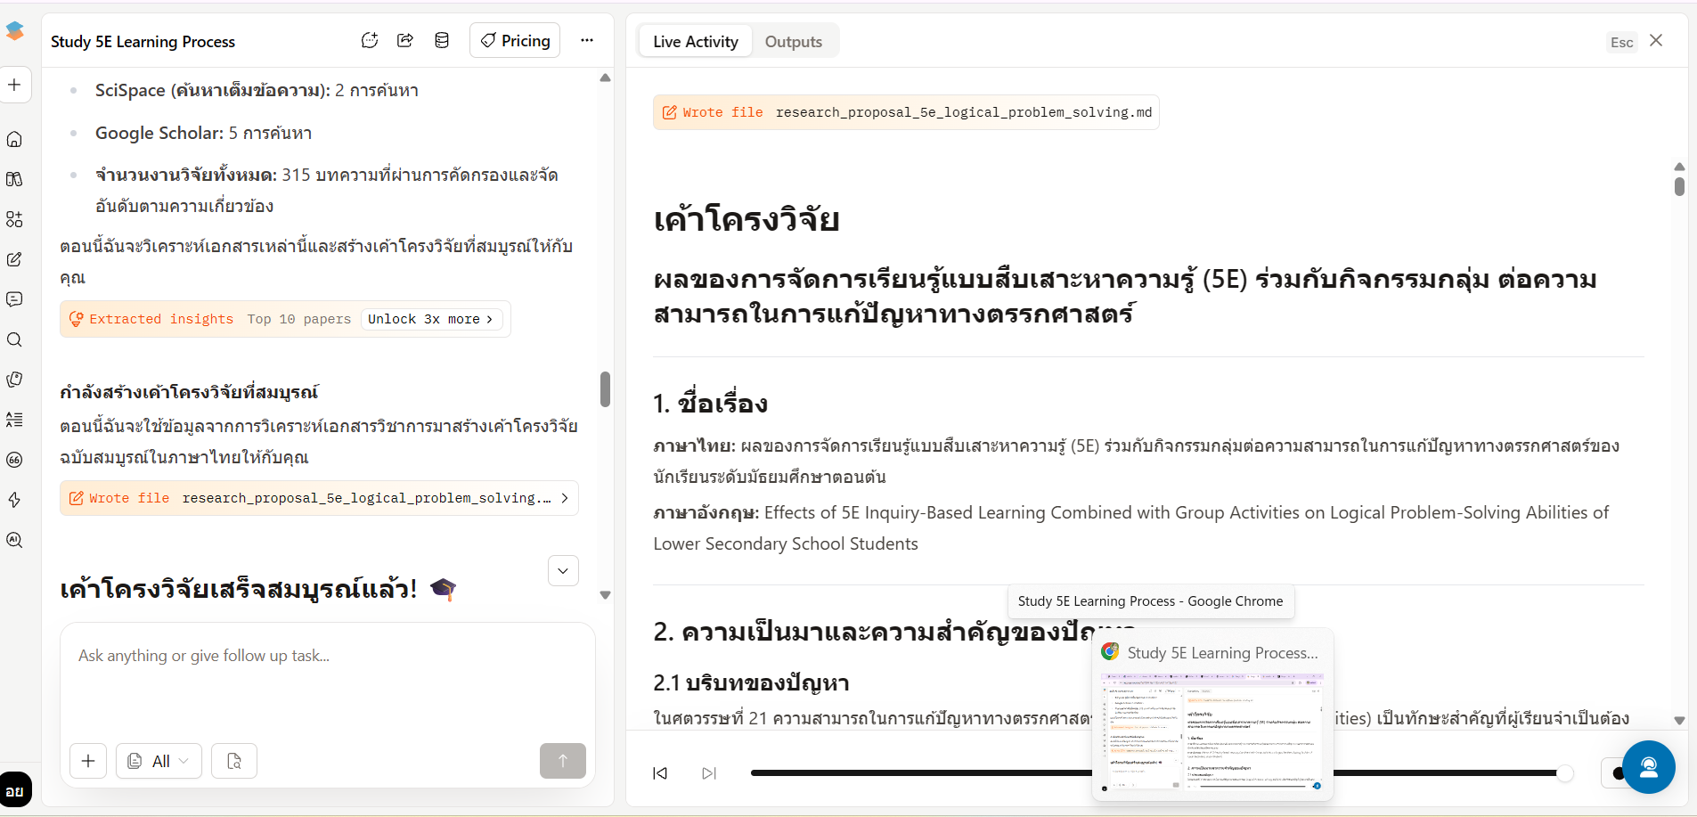Click the quote (66) sidebar icon

(14, 460)
